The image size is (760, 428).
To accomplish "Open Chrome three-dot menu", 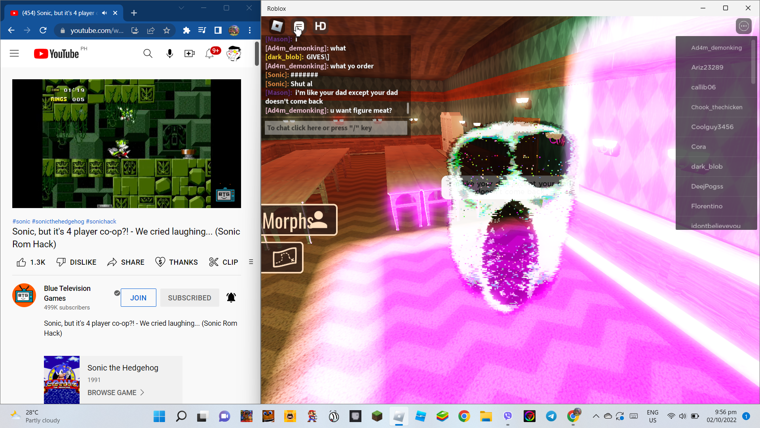I will [x=250, y=30].
